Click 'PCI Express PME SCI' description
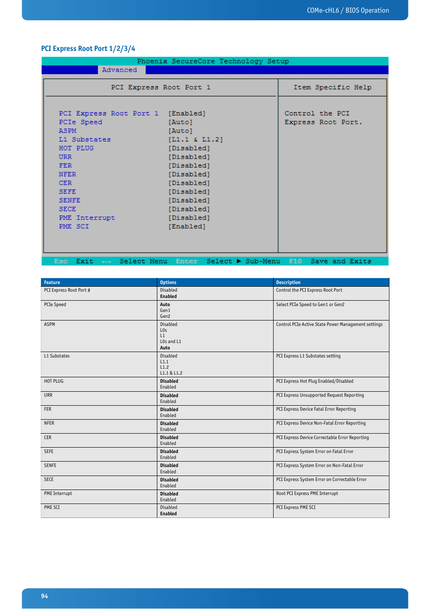Screen dimensions: 430x609 pos(296,508)
